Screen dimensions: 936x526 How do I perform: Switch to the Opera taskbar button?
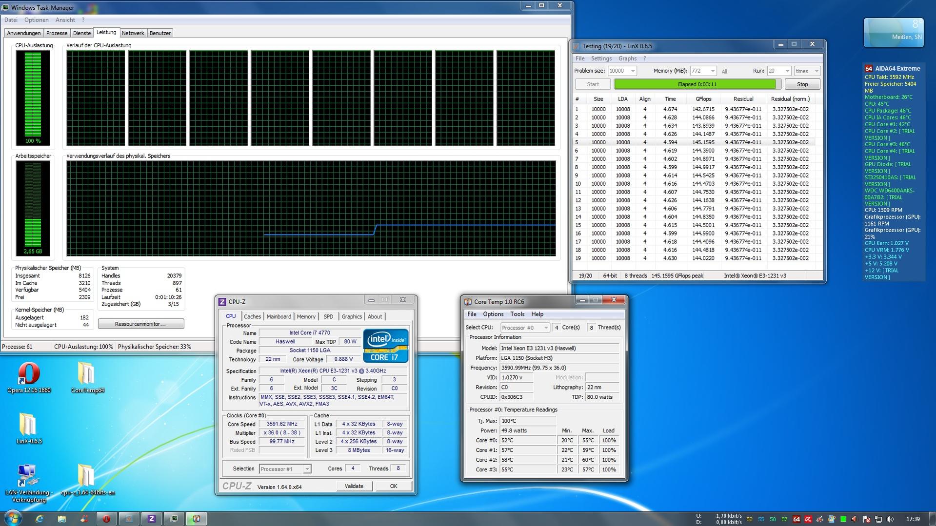[106, 519]
